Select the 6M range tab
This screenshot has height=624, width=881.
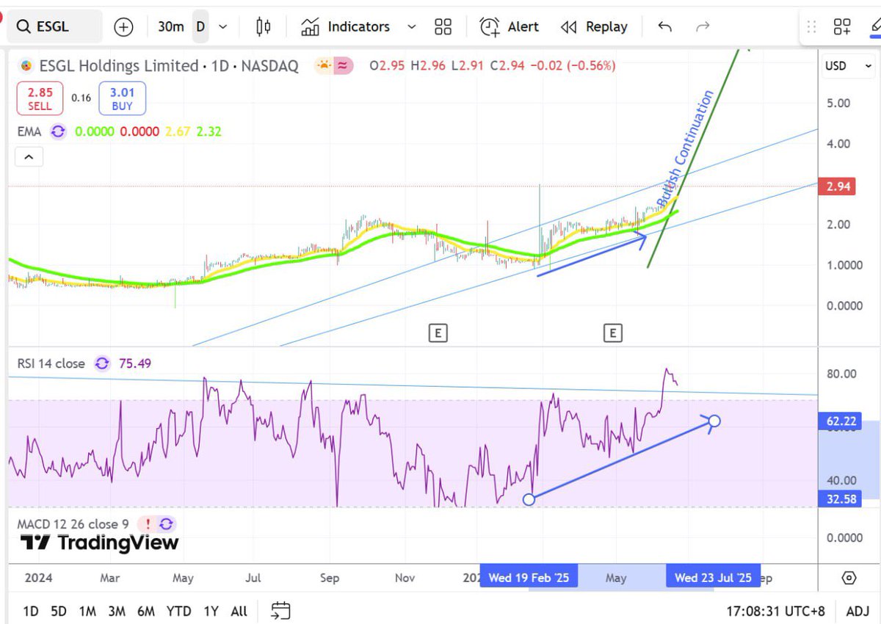pyautogui.click(x=145, y=611)
